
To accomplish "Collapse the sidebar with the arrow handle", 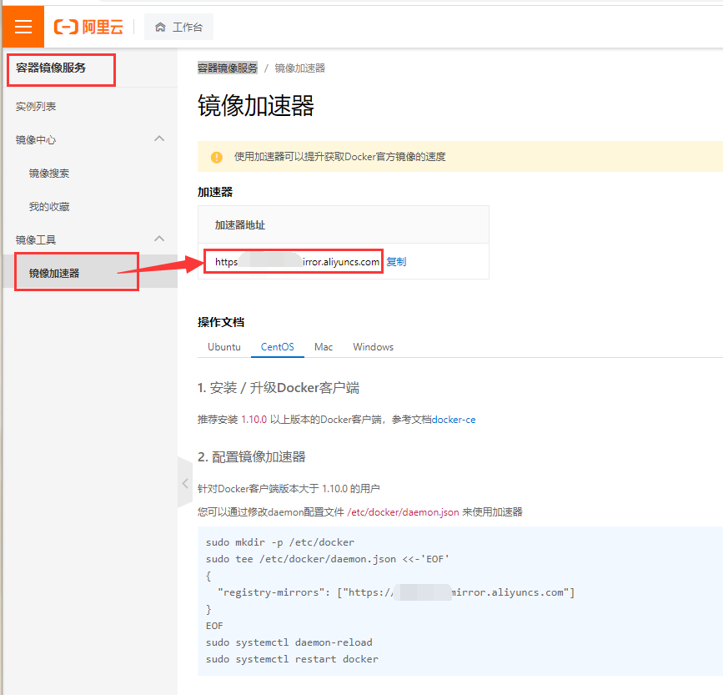I will tap(185, 483).
